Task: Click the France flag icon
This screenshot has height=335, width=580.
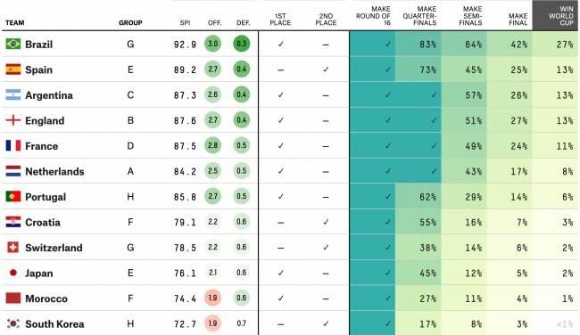Action: (x=13, y=145)
